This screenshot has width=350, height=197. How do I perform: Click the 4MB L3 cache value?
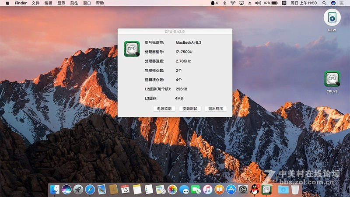tap(179, 98)
